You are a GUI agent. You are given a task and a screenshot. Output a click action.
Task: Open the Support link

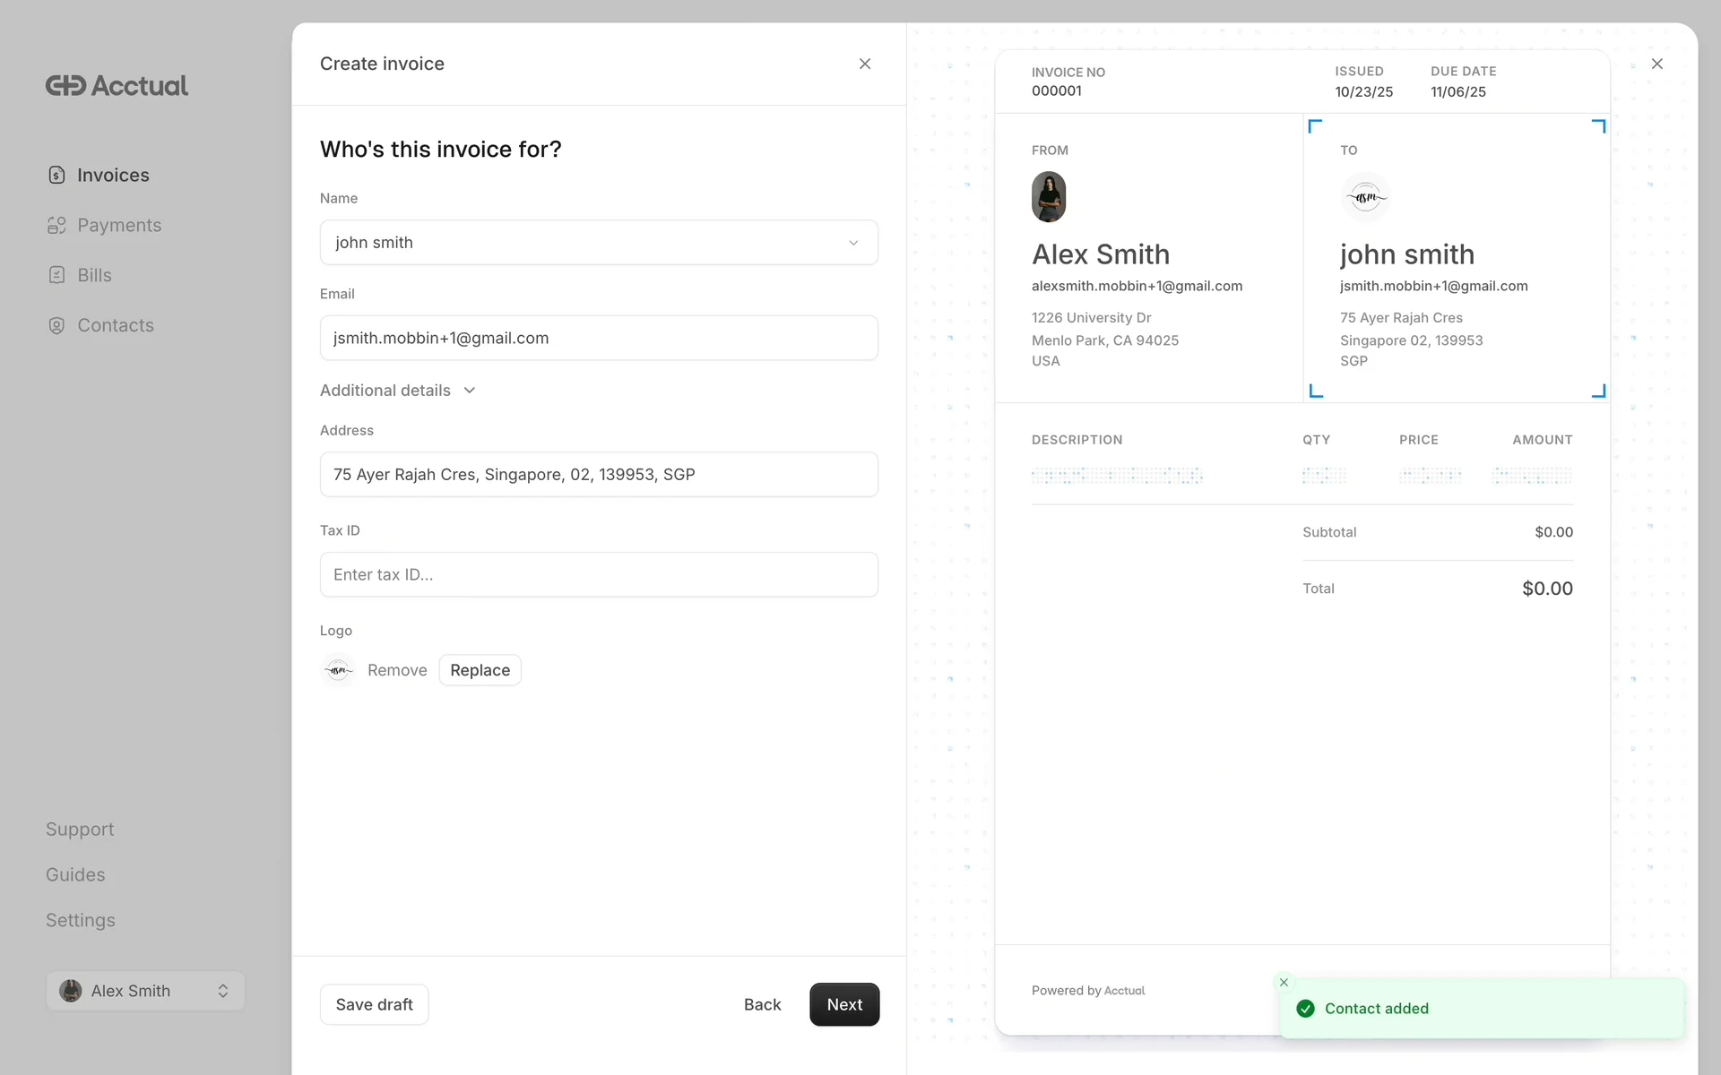[80, 829]
